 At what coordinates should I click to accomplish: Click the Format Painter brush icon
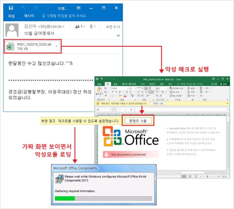(106, 96)
